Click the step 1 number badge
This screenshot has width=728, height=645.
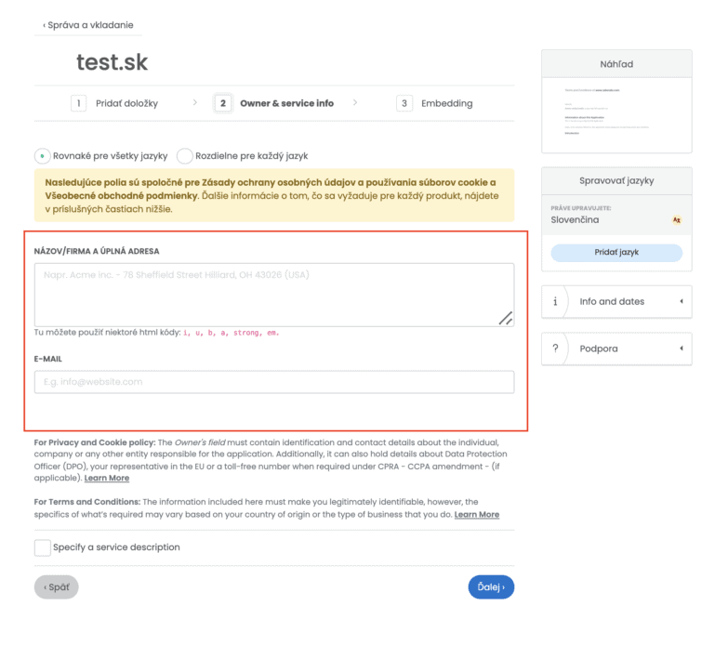click(79, 103)
